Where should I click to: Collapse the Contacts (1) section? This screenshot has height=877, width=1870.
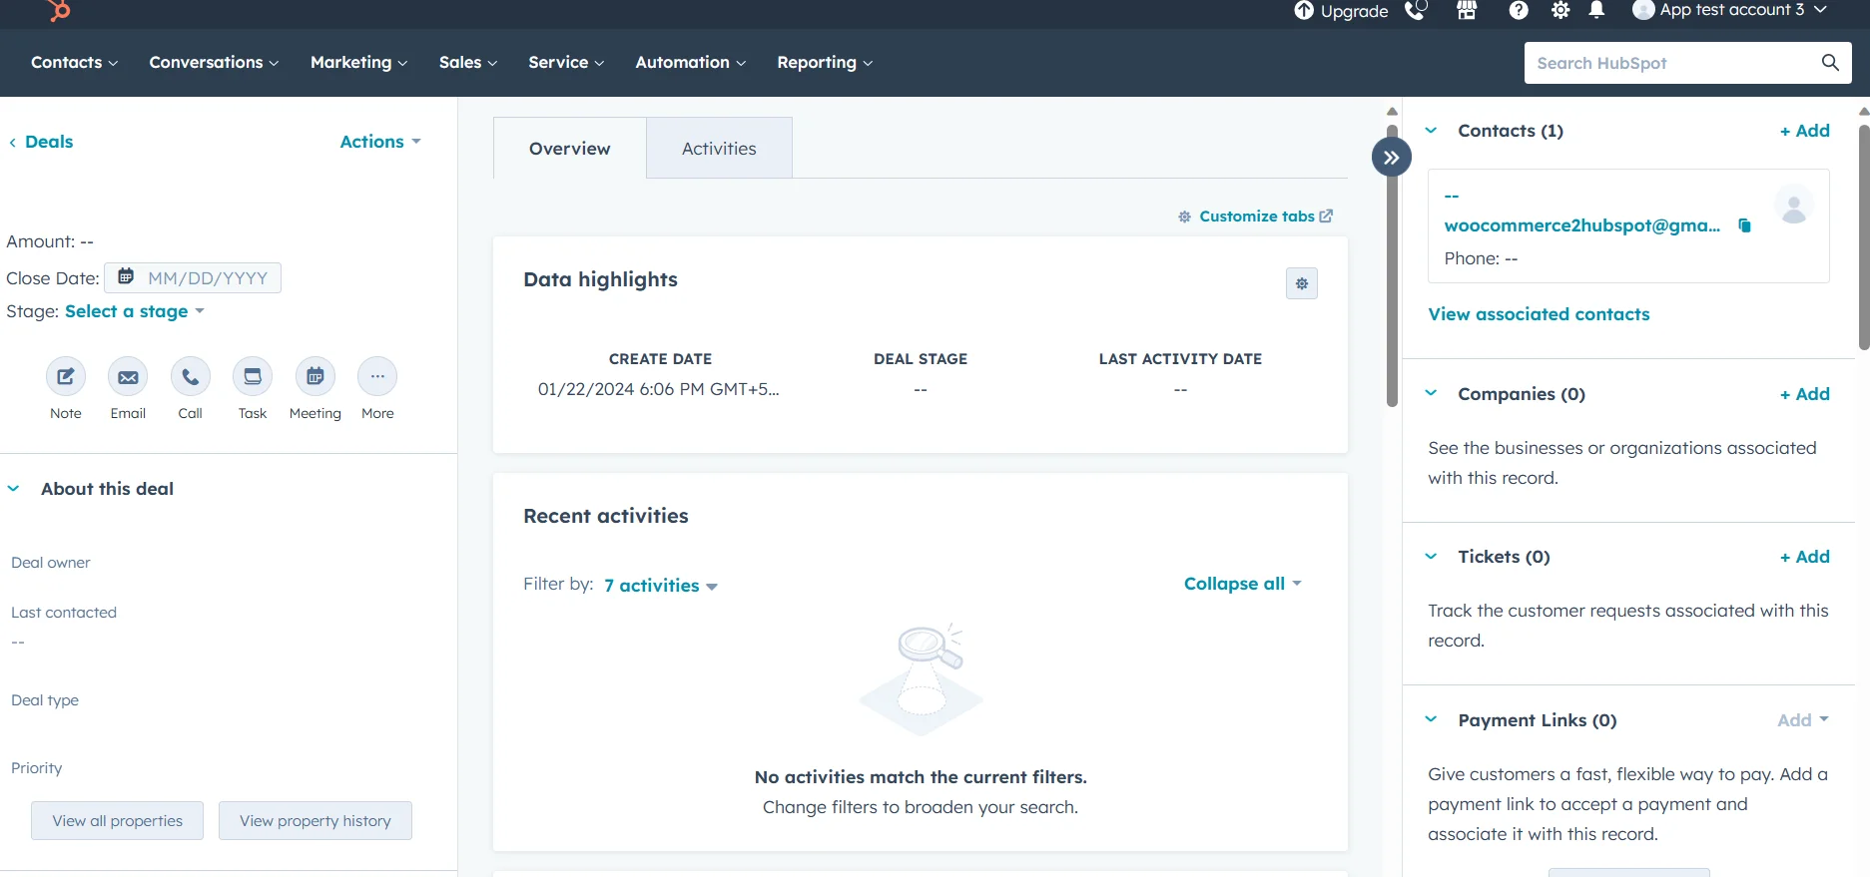1431,131
